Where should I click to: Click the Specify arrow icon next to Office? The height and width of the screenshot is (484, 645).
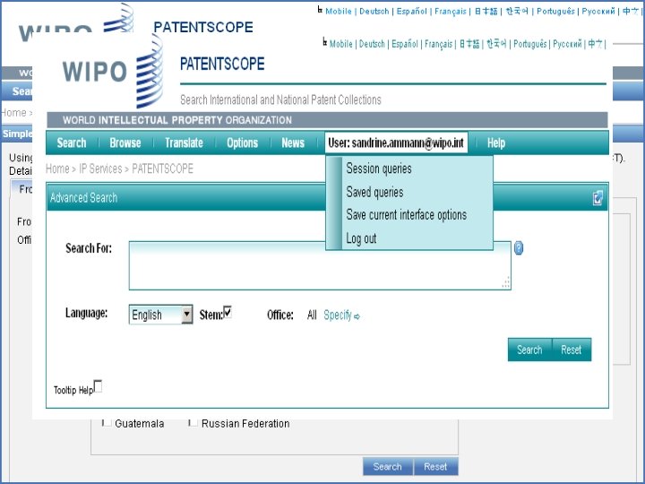(x=357, y=316)
